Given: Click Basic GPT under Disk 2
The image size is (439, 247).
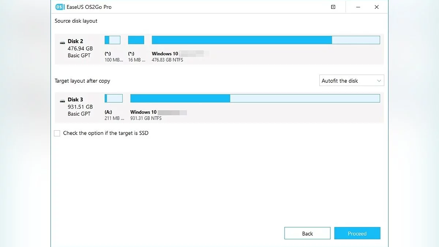Looking at the screenshot, I should click(x=79, y=56).
